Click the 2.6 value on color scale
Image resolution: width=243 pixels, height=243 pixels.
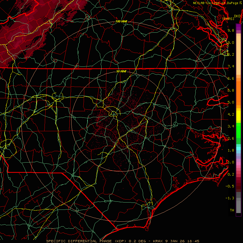pos(231,139)
